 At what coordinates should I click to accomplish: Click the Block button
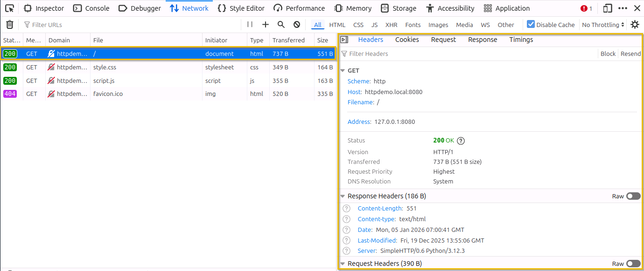(x=608, y=54)
